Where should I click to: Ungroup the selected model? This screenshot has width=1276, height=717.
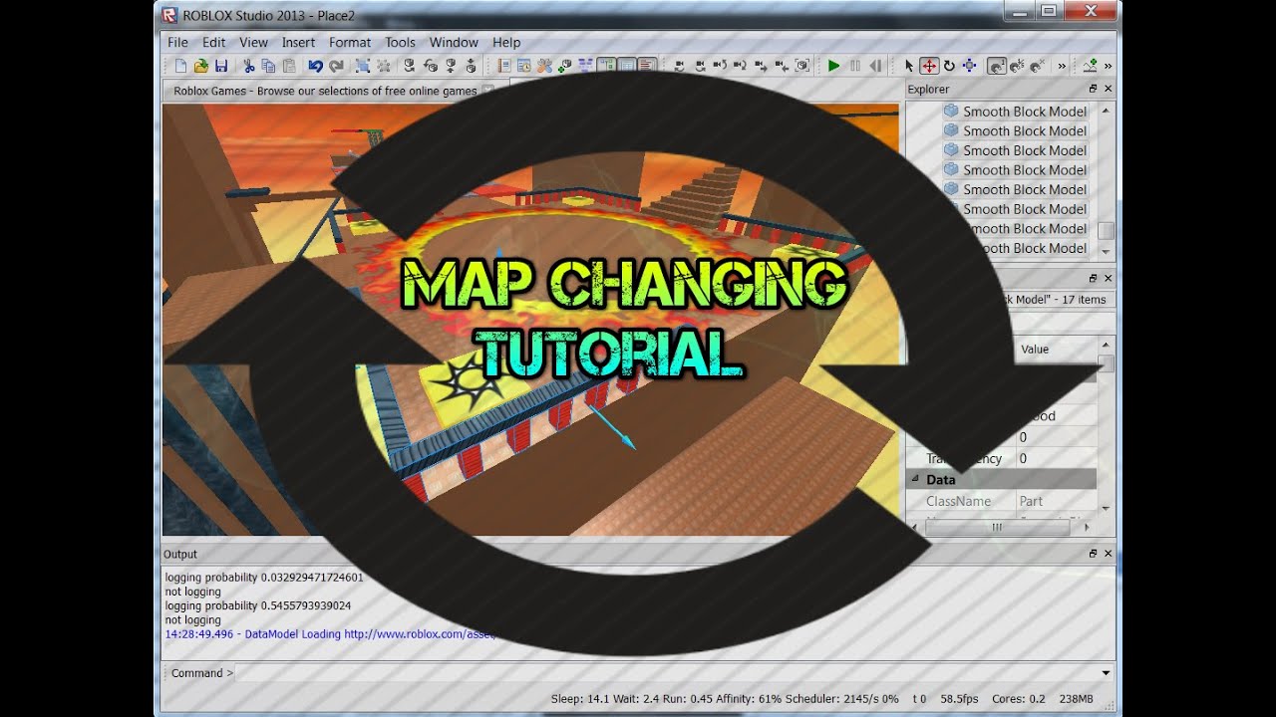[383, 66]
